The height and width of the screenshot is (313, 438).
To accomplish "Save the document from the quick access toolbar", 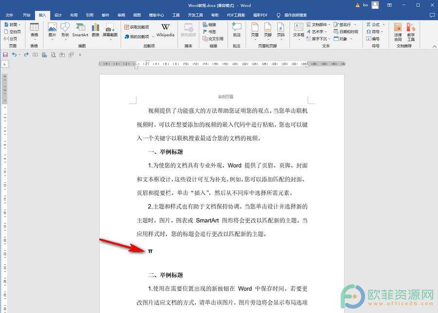I will pos(5,54).
